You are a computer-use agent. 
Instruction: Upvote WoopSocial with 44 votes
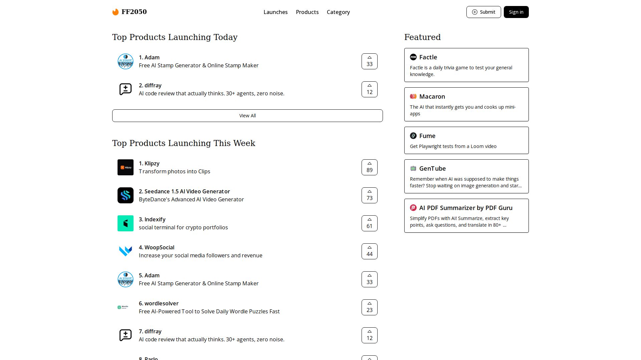(369, 251)
